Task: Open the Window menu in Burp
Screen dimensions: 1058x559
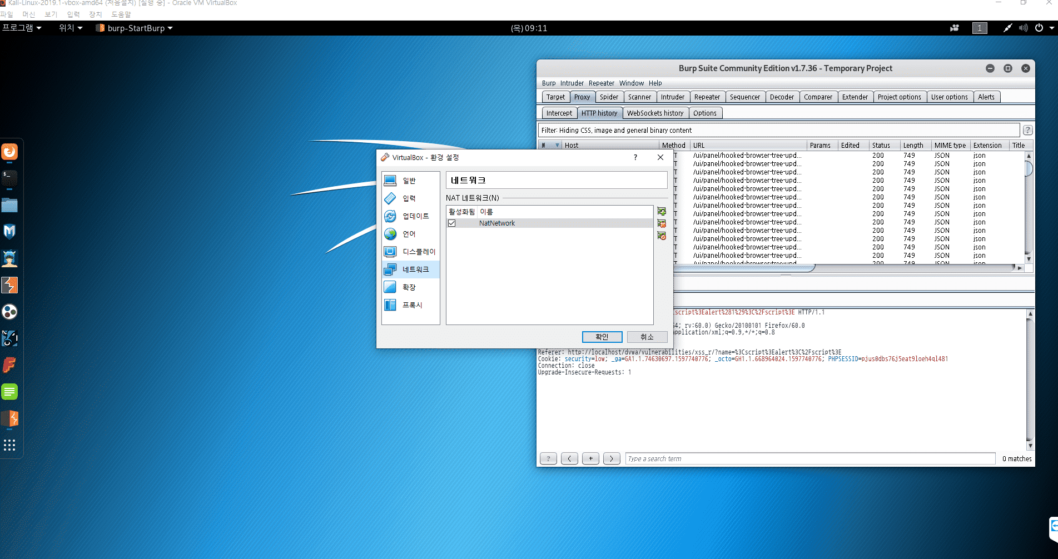Action: click(x=632, y=83)
